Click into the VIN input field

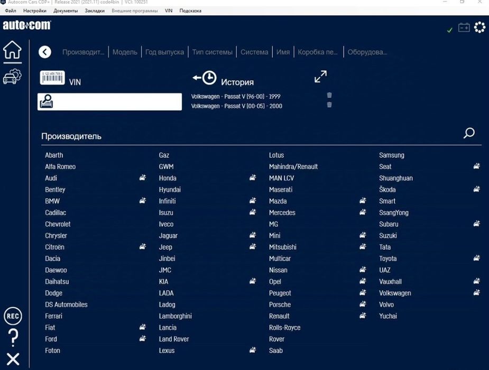click(110, 101)
